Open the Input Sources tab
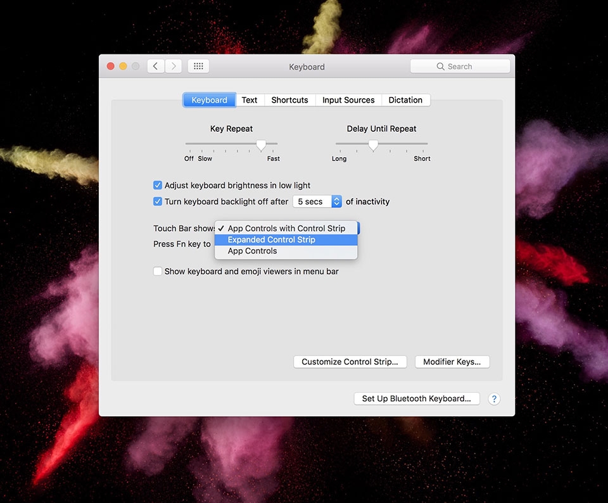 click(348, 100)
